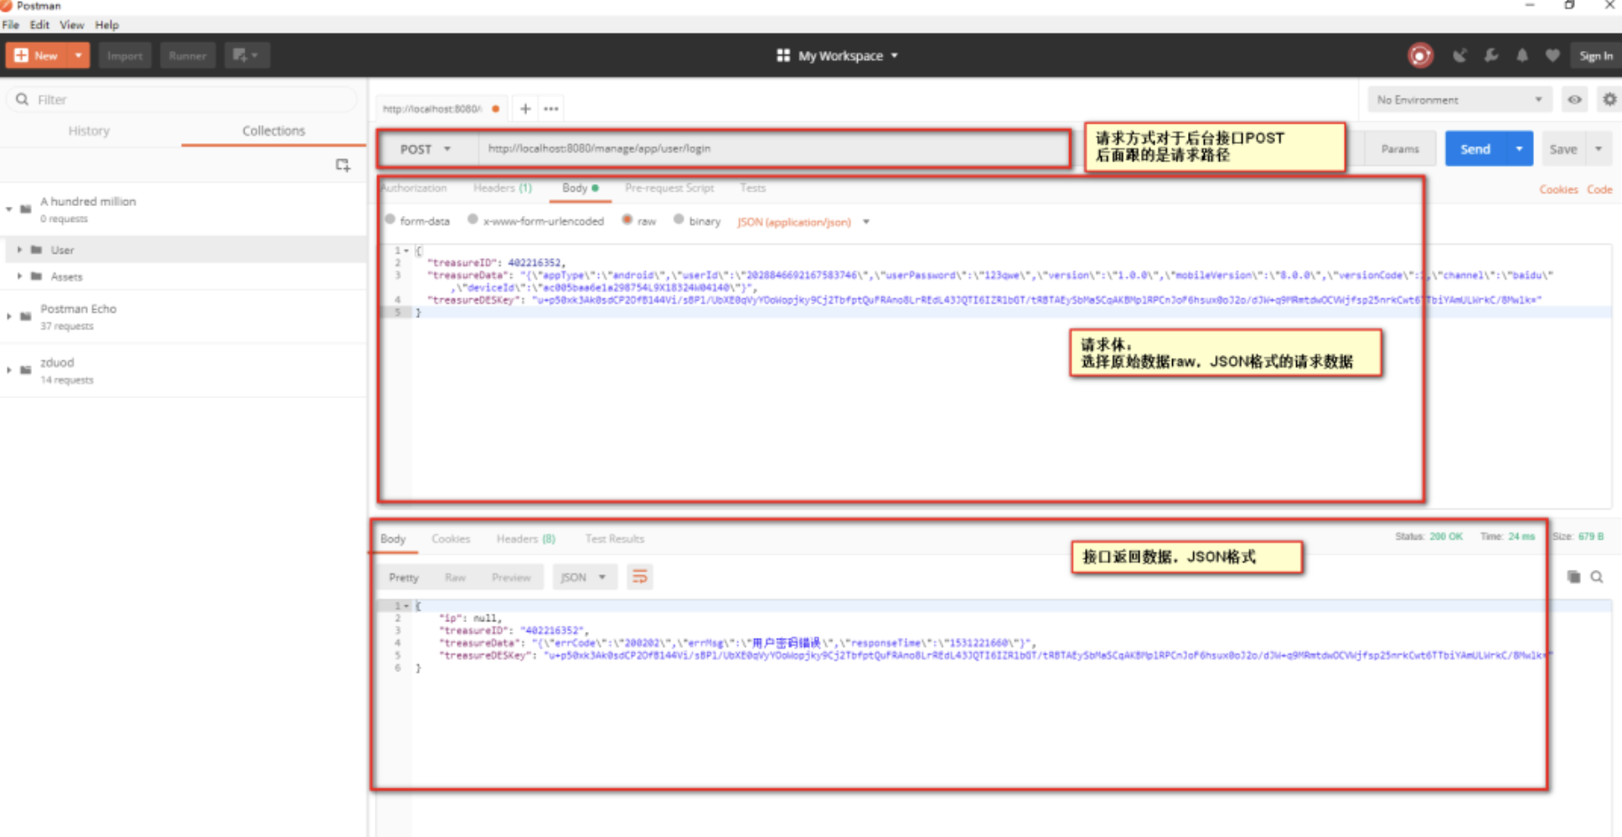Switch to the Collections tab
This screenshot has height=837, width=1622.
274,131
